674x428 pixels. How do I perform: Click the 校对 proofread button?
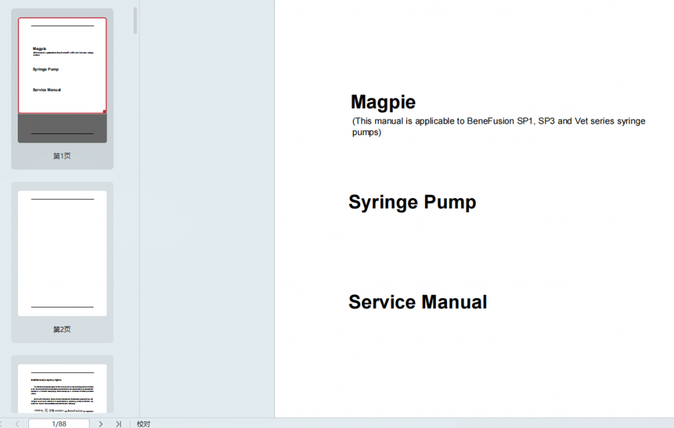click(x=143, y=423)
